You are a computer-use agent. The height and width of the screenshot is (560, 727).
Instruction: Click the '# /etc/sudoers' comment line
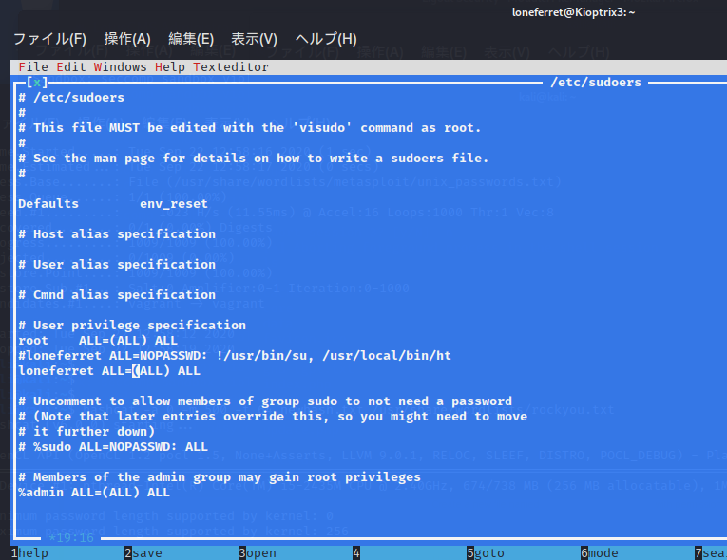coord(71,98)
